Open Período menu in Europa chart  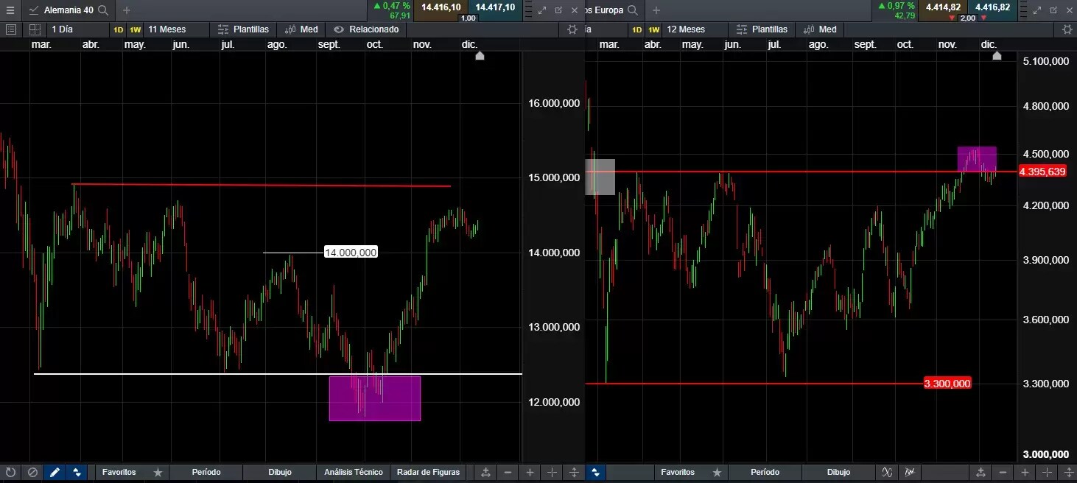click(765, 472)
